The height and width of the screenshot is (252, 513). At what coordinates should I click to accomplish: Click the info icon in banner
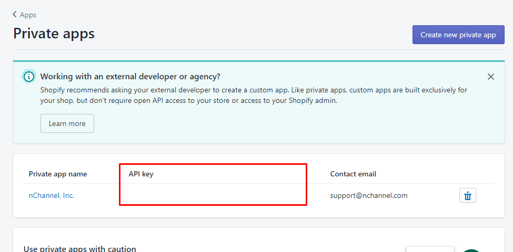coord(29,77)
